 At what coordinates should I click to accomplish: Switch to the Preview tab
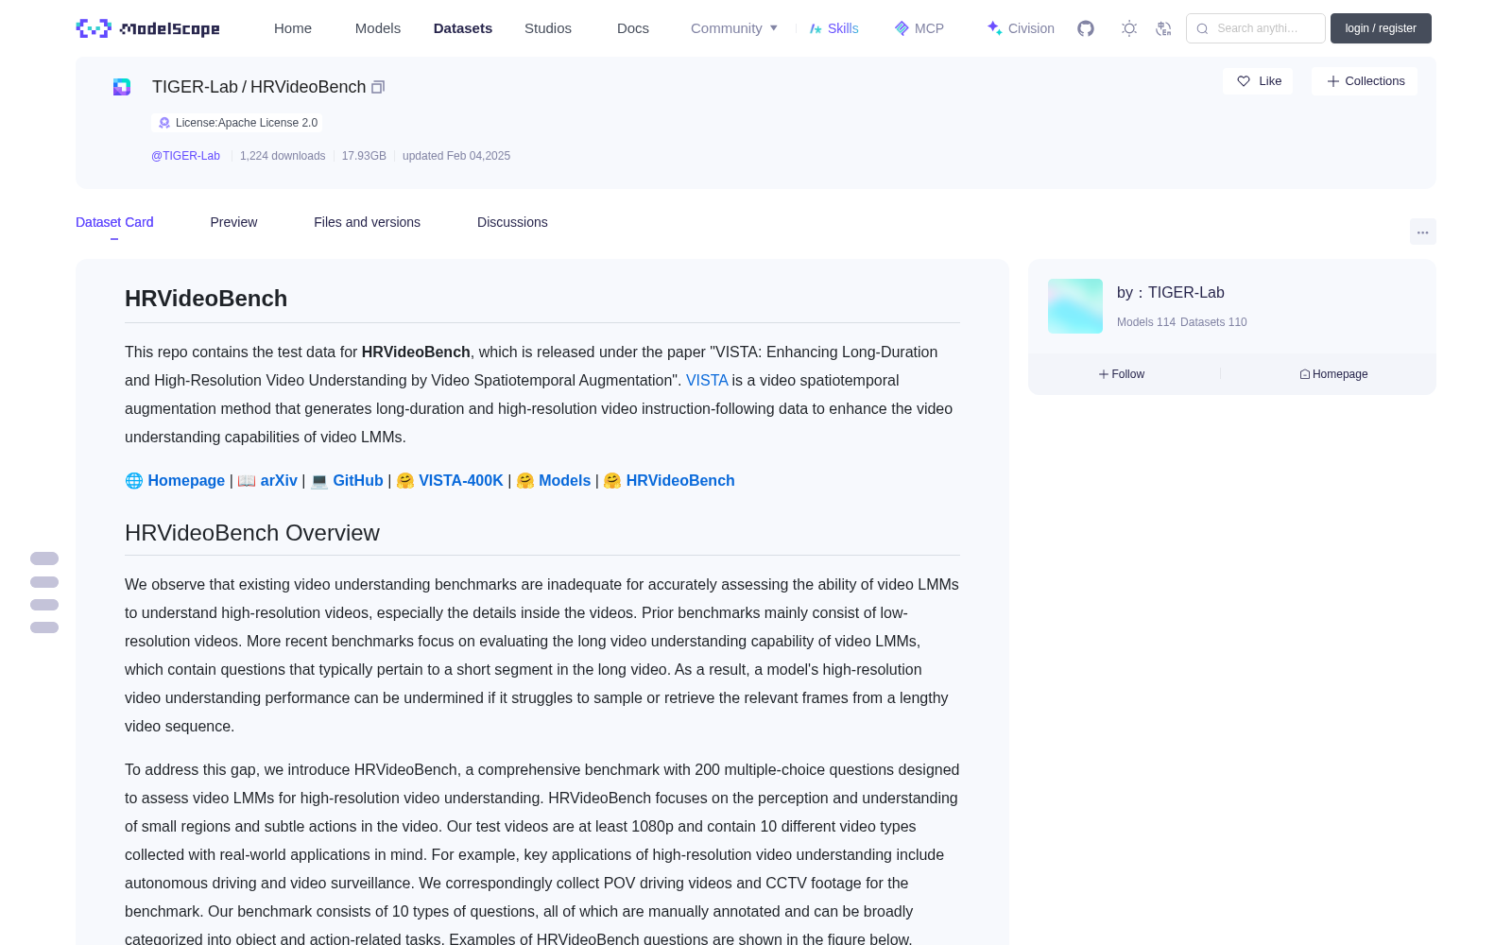click(x=233, y=222)
